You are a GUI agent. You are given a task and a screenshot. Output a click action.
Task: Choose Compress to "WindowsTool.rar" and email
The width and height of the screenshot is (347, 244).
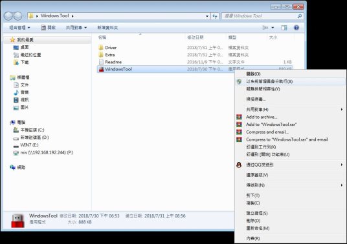tap(290, 139)
